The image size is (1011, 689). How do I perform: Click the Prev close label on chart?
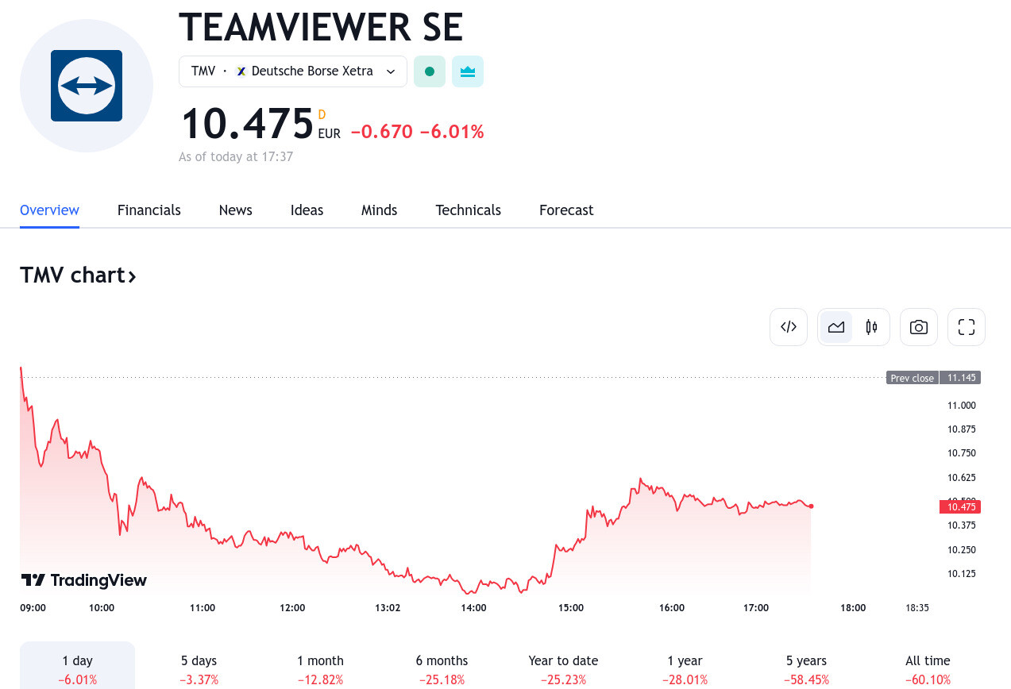[913, 378]
